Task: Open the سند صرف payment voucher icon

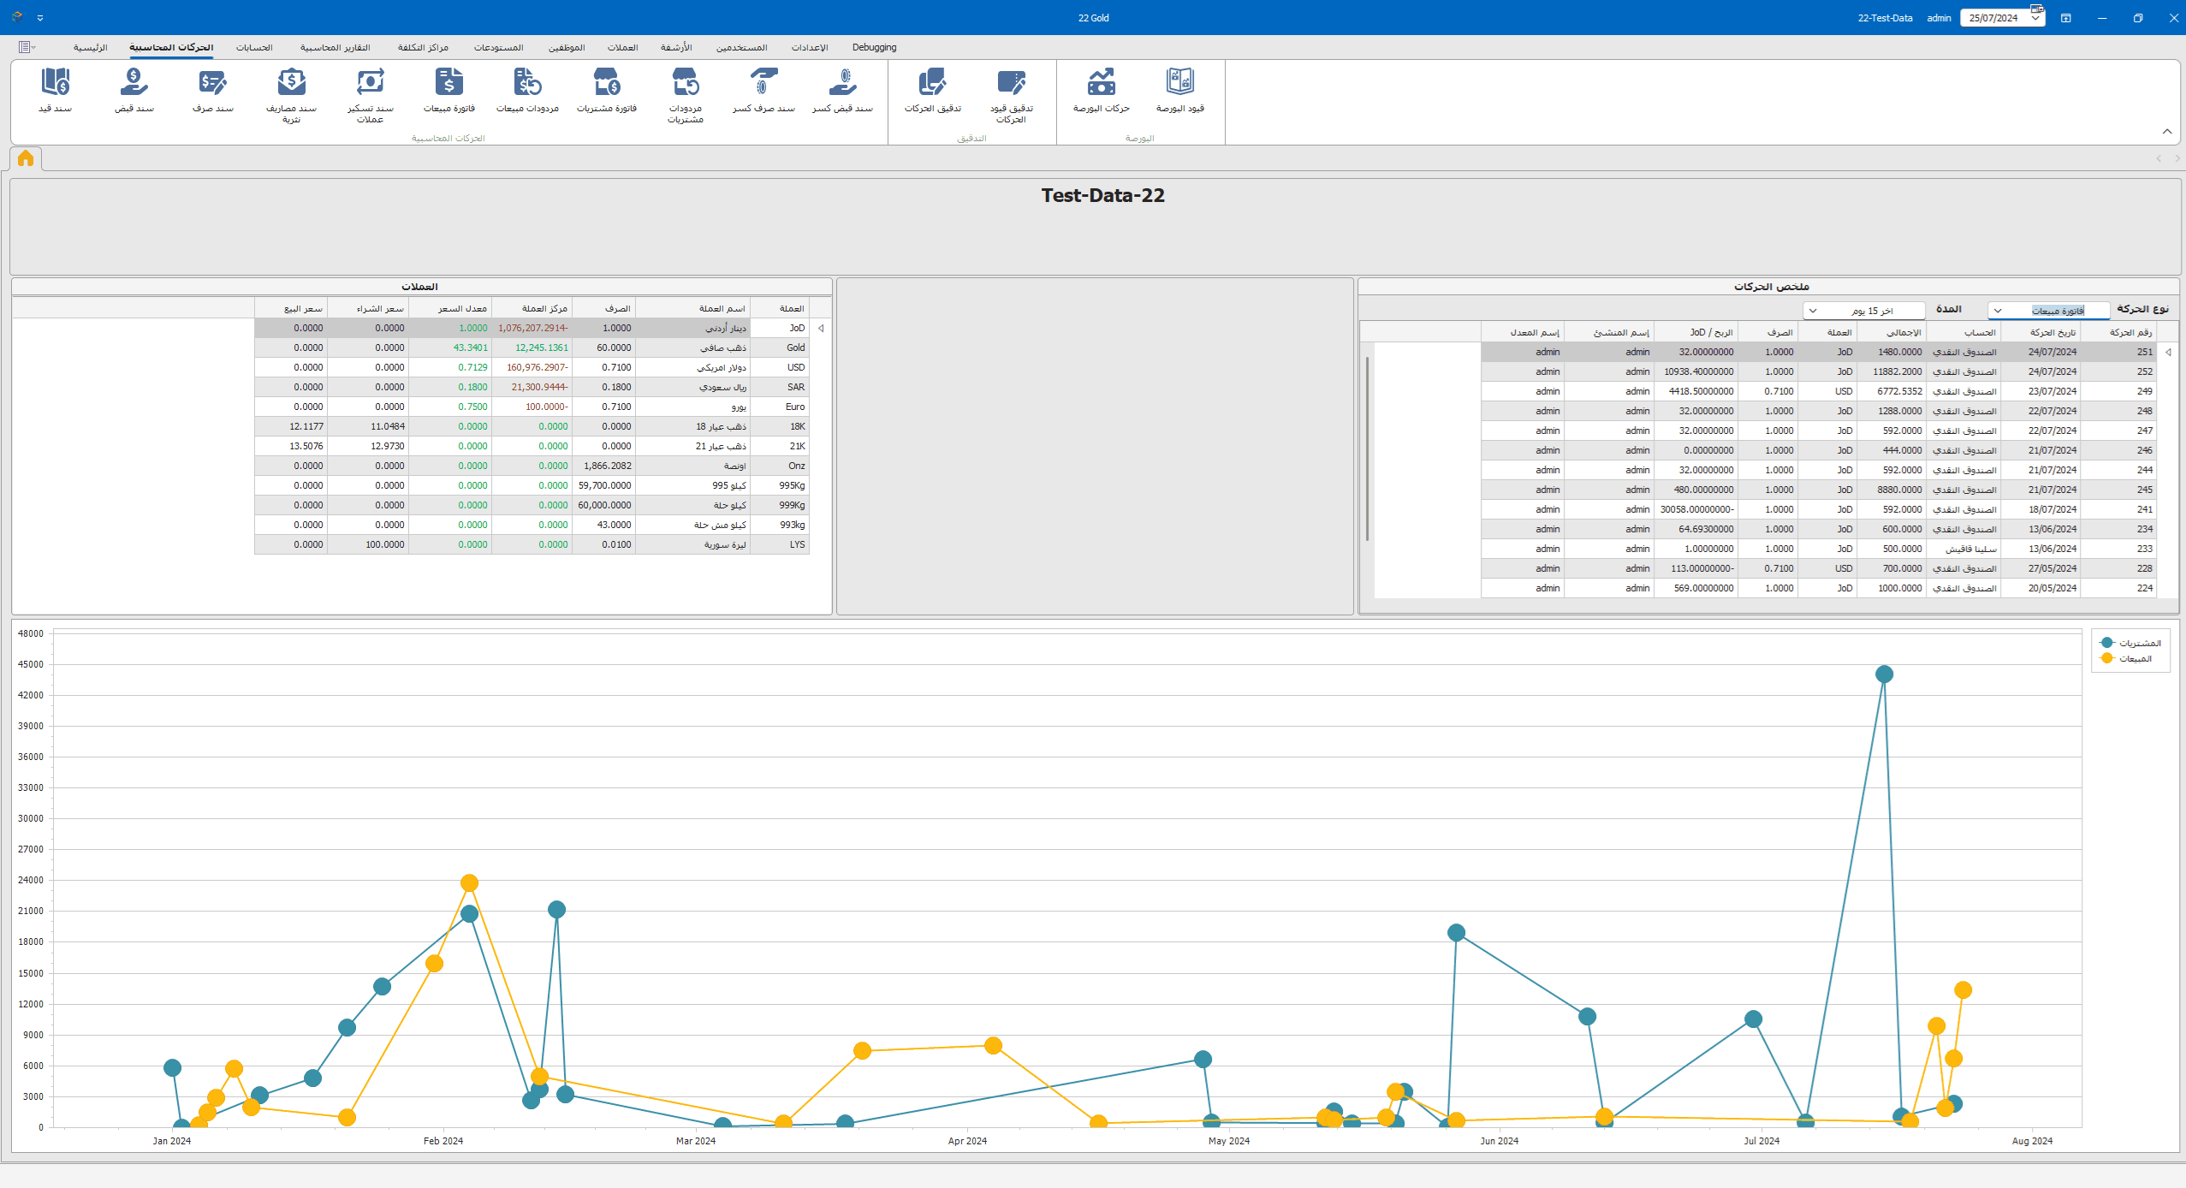Action: pyautogui.click(x=213, y=90)
